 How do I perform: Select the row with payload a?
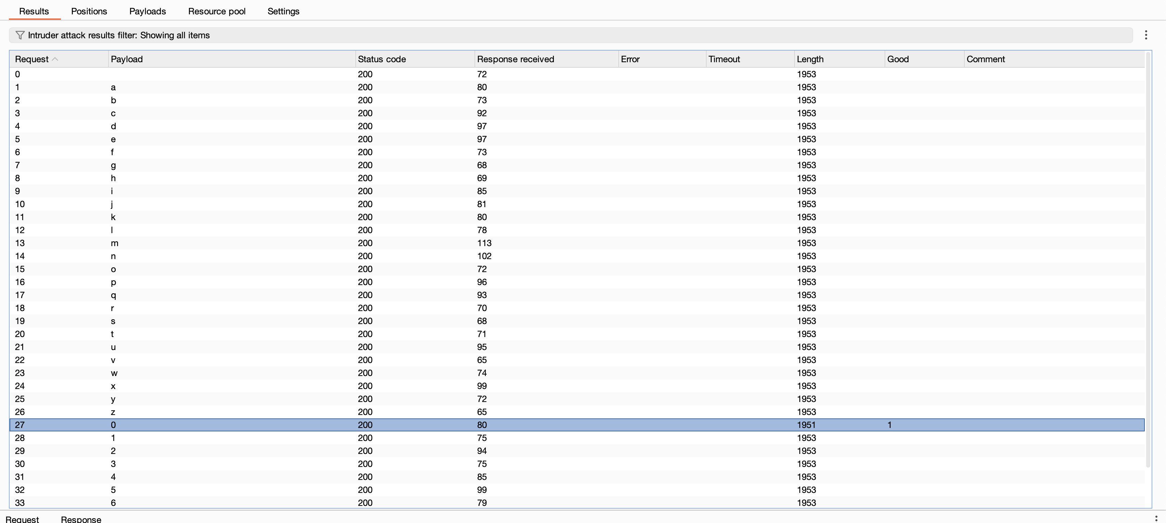click(577, 87)
